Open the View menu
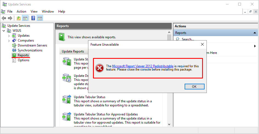This screenshot has width=259, height=134. [34, 11]
